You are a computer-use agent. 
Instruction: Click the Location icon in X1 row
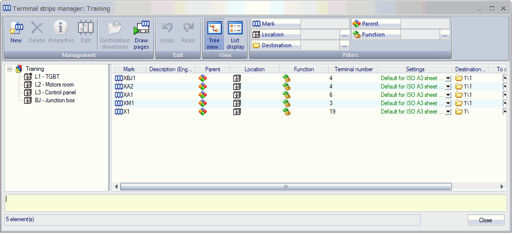pyautogui.click(x=237, y=112)
